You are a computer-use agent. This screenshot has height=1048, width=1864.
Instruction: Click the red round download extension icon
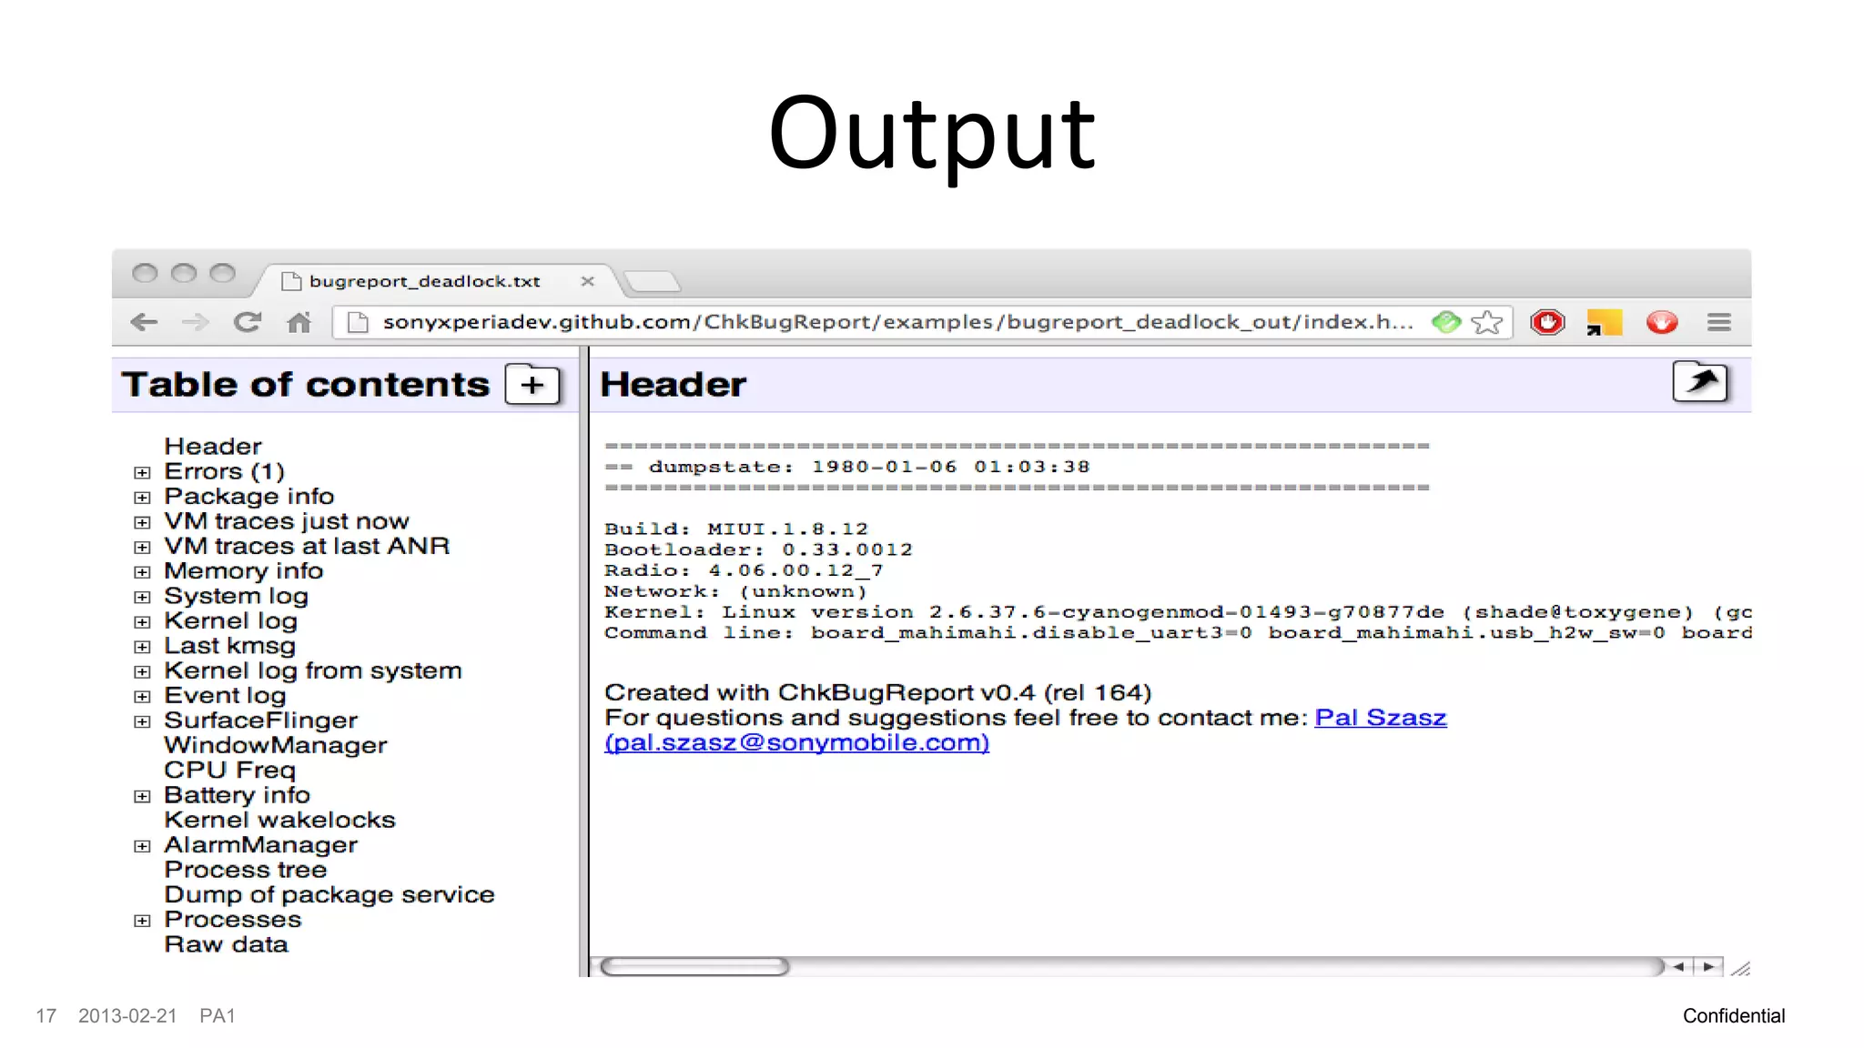1662,322
